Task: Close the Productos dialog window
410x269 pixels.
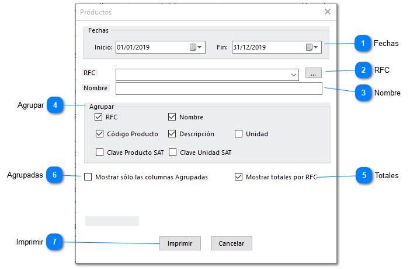Action: click(328, 12)
